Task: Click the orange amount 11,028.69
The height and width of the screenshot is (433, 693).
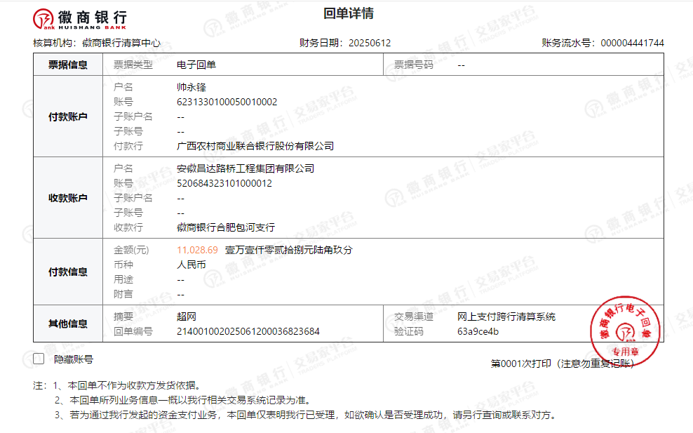Action: (x=197, y=251)
